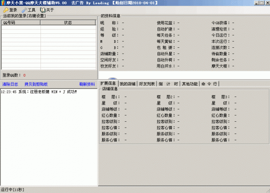Click the 自动扩建 label
The image size is (270, 193).
coord(166,29)
